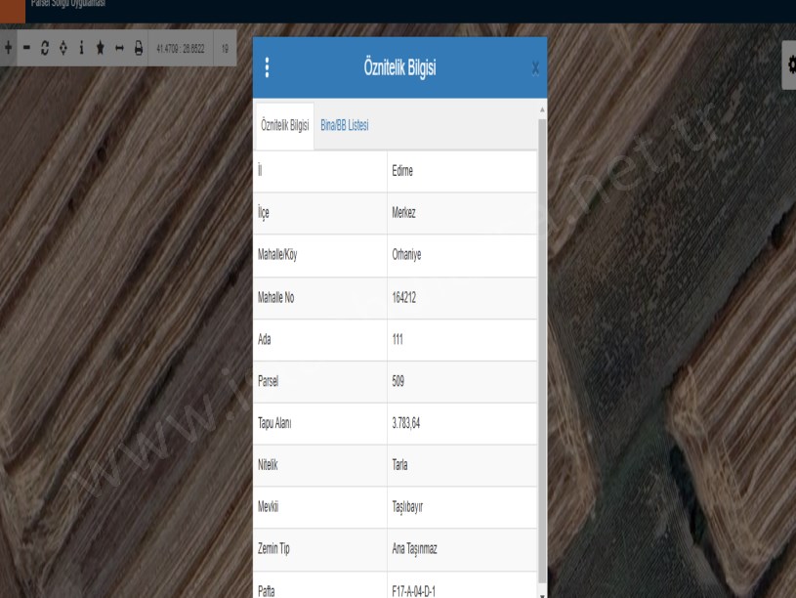Image resolution: width=796 pixels, height=598 pixels.
Task: Close the Öznitelik Bilgisi panel
Action: coord(534,68)
